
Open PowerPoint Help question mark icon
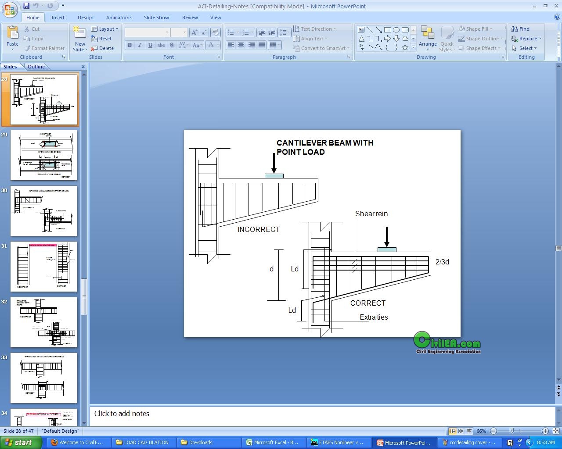coord(557,17)
